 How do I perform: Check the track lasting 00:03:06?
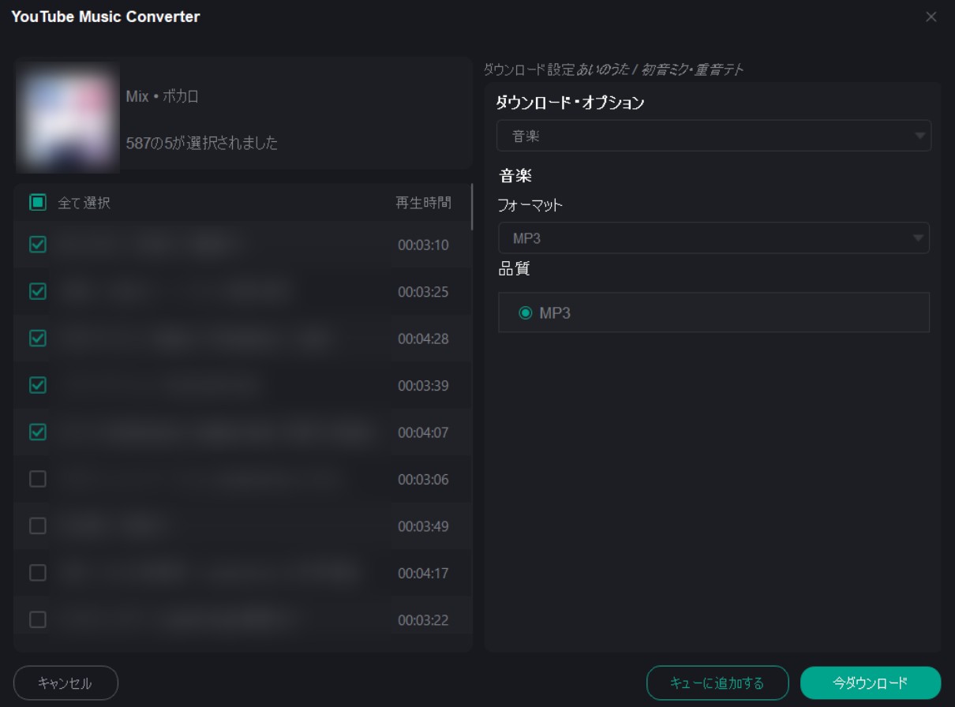tap(37, 479)
